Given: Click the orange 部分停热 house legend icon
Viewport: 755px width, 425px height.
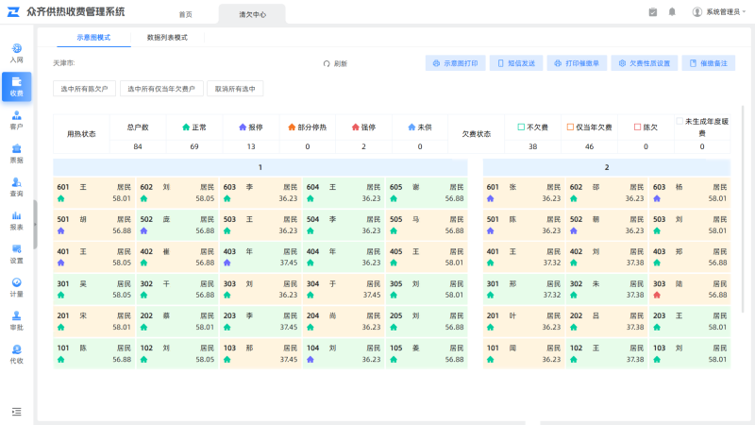Looking at the screenshot, I should 292,127.
